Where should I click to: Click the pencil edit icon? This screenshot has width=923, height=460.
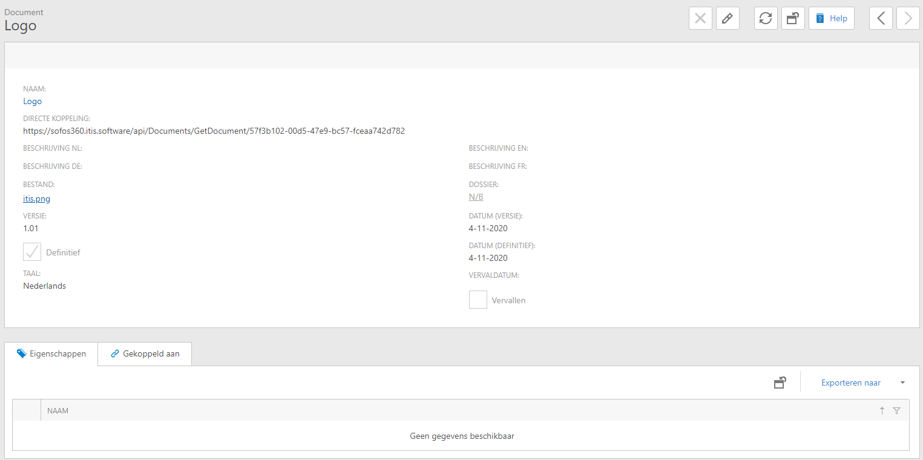coord(728,18)
